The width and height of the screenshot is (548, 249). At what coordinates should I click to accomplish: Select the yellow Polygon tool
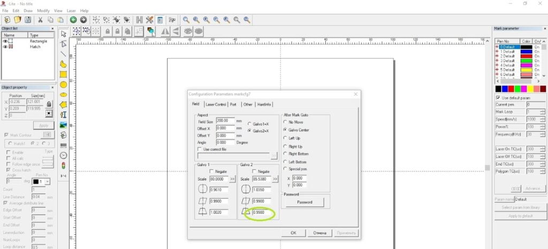coord(63,104)
